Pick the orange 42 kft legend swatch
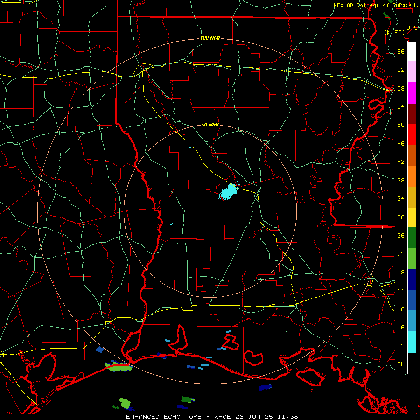 click(412, 176)
